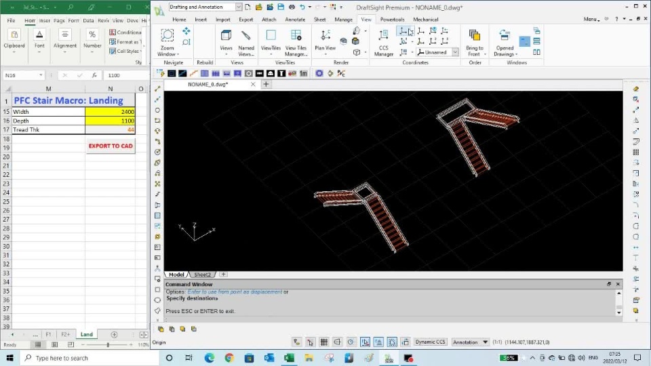Open the Named Views dialog
651x366 pixels.
pos(245,42)
